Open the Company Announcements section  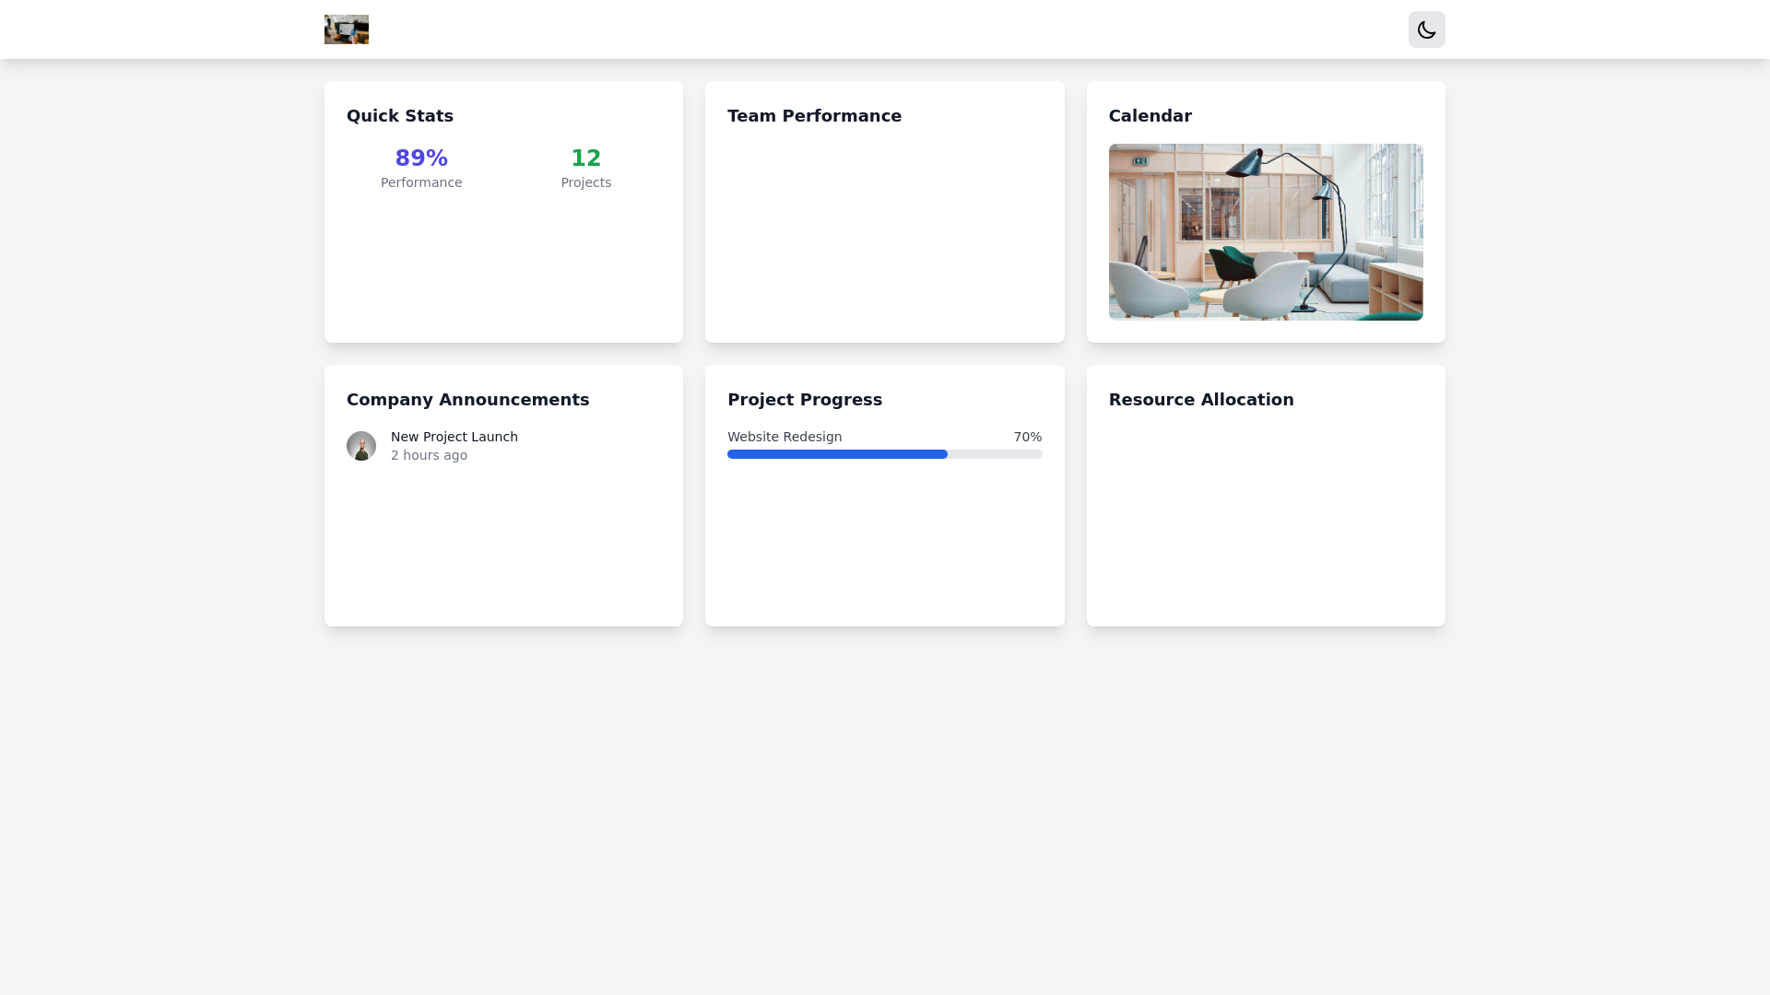pos(468,400)
